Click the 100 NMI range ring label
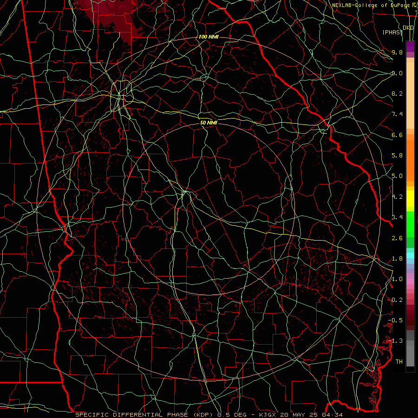The image size is (418, 418). pyautogui.click(x=209, y=37)
